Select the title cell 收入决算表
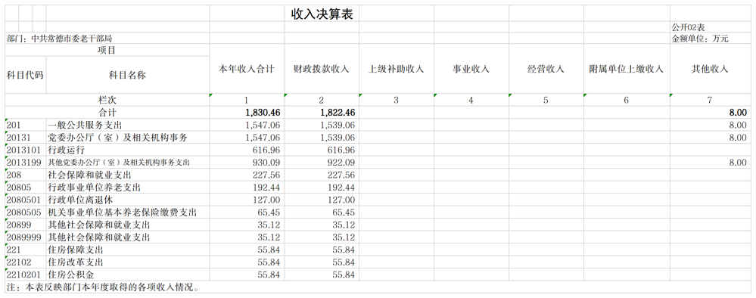 click(x=322, y=14)
